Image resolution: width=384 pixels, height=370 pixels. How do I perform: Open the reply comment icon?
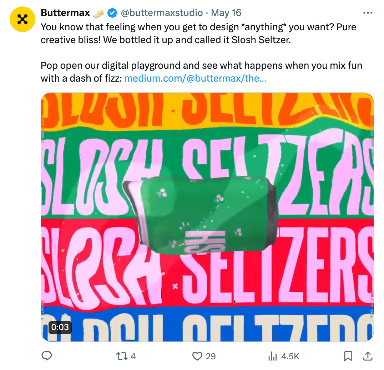46,356
